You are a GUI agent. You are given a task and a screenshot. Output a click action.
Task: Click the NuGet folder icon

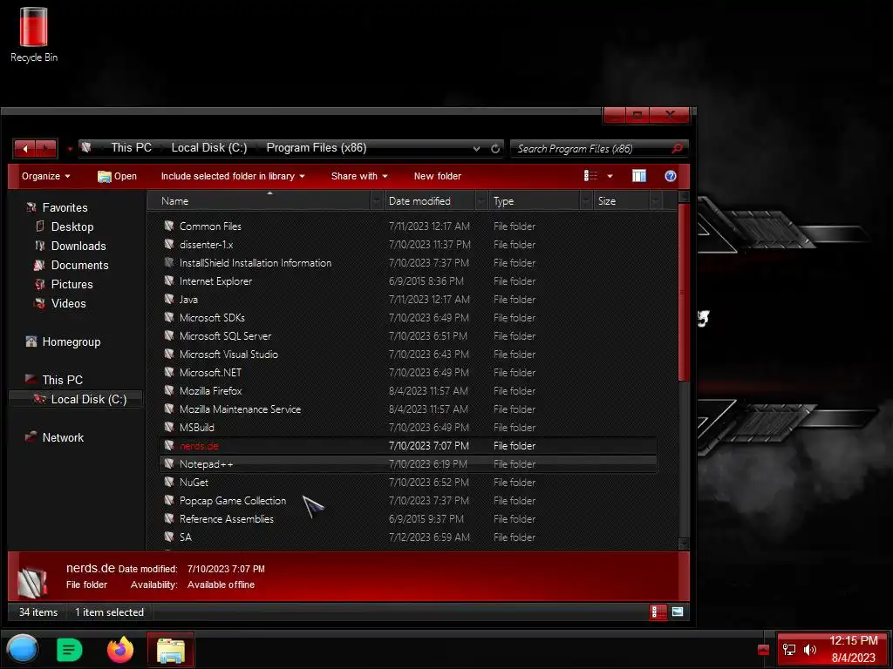pos(169,482)
